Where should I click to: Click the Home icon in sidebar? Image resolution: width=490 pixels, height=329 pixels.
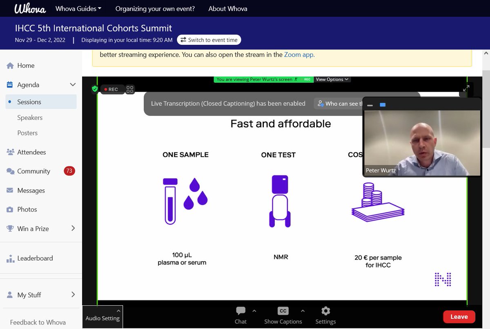(10, 66)
